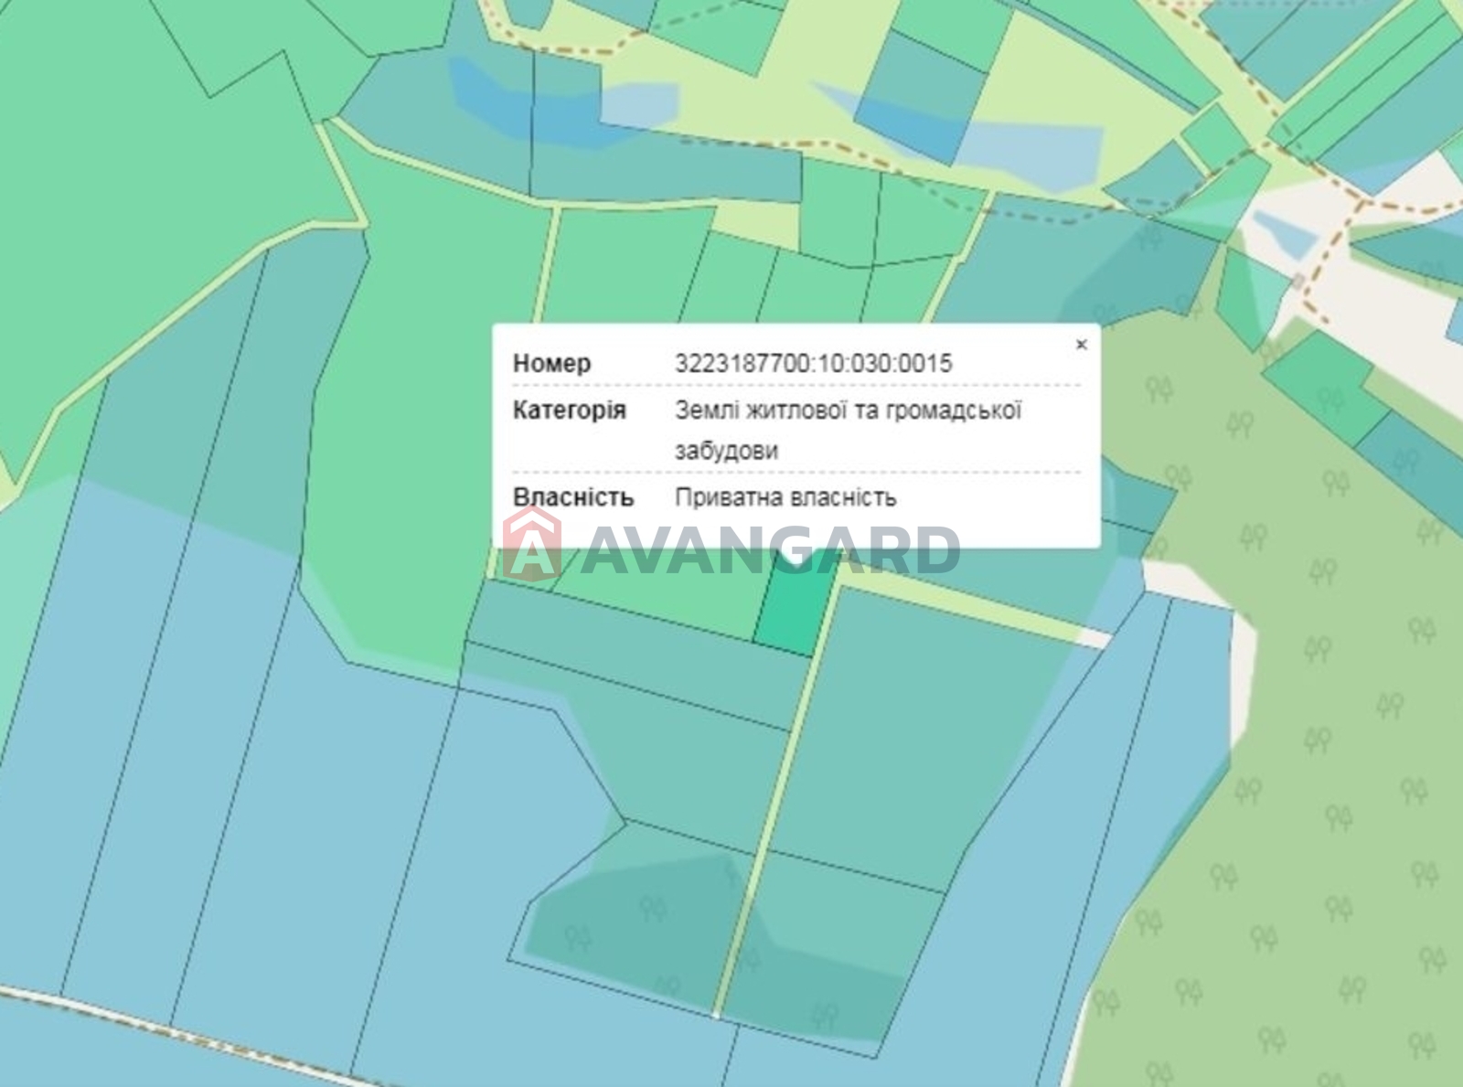The height and width of the screenshot is (1087, 1463).
Task: Close the parcel info popup
Action: click(1081, 345)
